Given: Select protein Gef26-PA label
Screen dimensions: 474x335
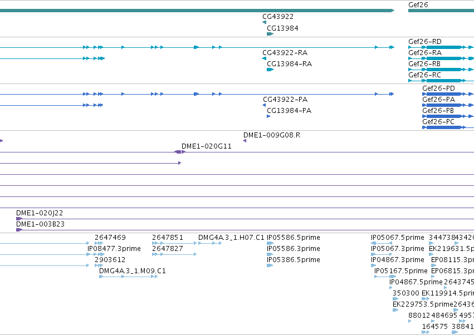Looking at the screenshot, I should 438,100.
